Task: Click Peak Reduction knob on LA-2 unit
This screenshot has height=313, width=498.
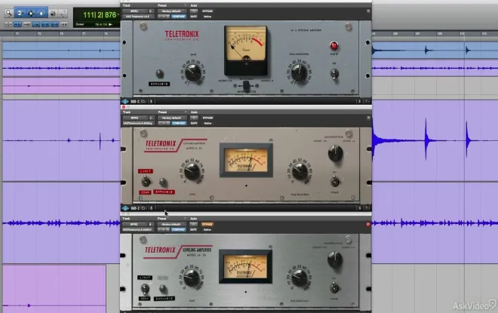Action: [299, 72]
